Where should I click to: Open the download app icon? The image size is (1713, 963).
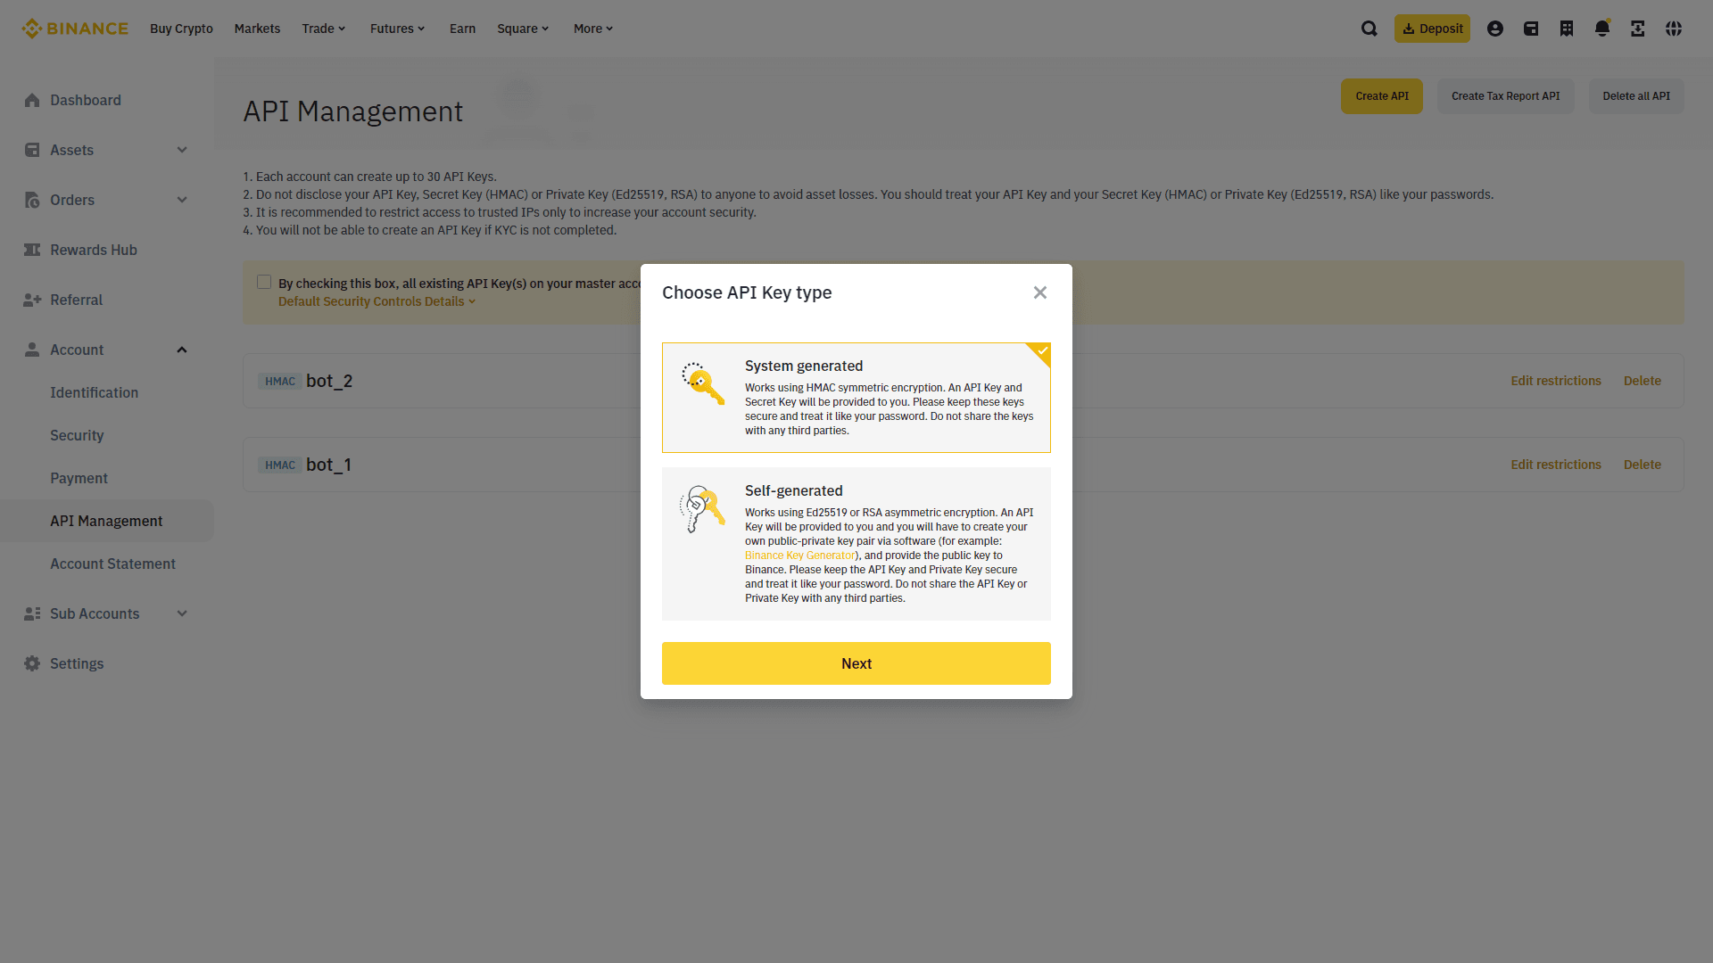[1638, 29]
